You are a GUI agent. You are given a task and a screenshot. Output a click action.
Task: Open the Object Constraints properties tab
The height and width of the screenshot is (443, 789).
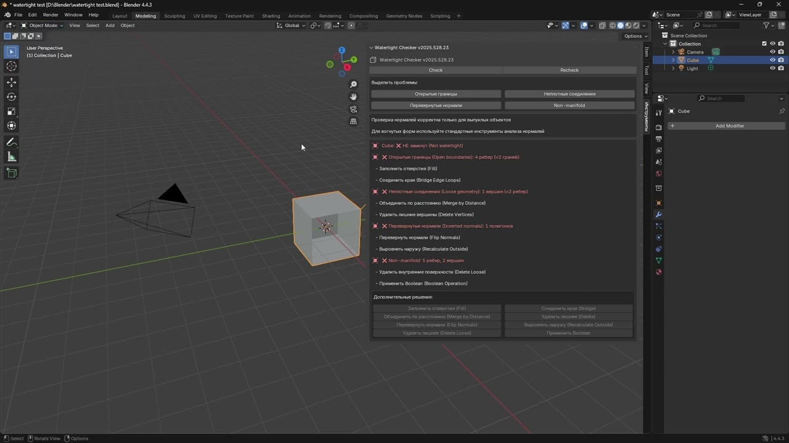tap(658, 249)
